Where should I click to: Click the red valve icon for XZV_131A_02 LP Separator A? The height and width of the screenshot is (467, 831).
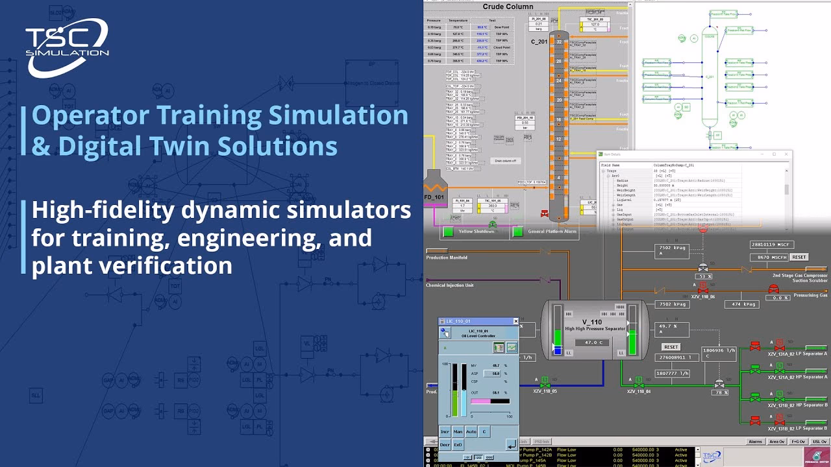(x=780, y=348)
